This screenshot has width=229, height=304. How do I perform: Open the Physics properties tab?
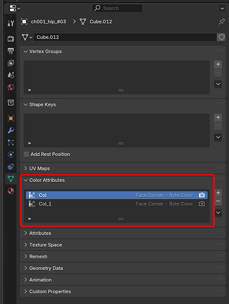(x=11, y=154)
